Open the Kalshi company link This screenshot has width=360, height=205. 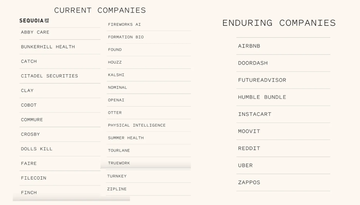tap(149, 75)
